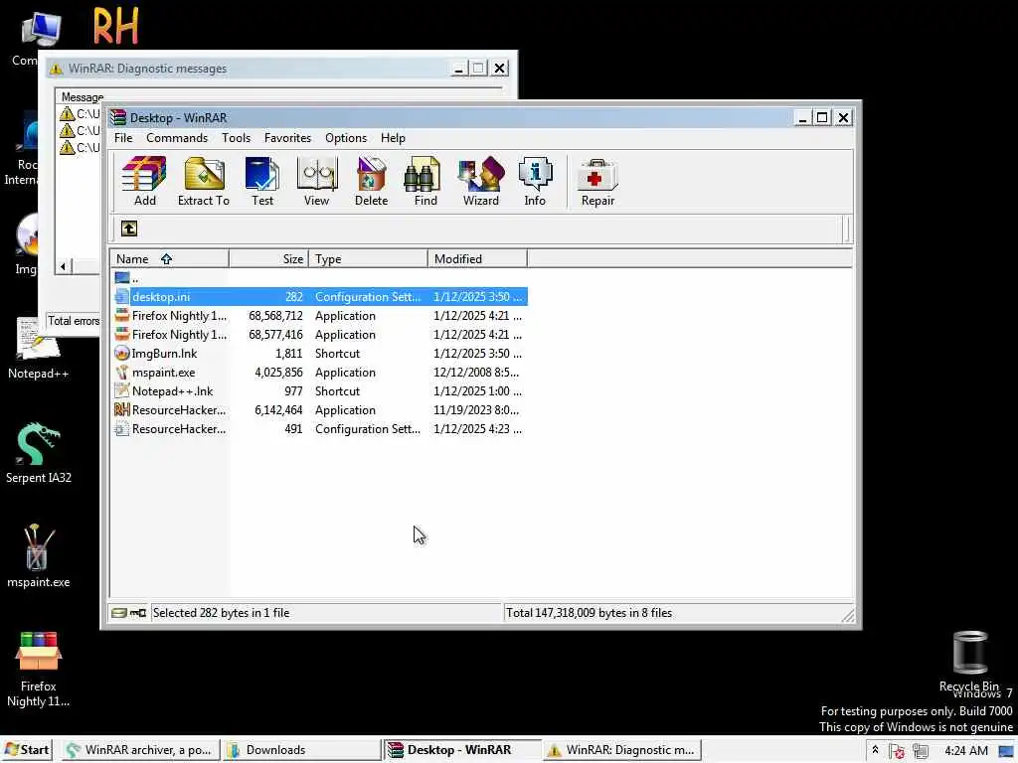
Task: Show archive Info
Action: click(x=534, y=181)
